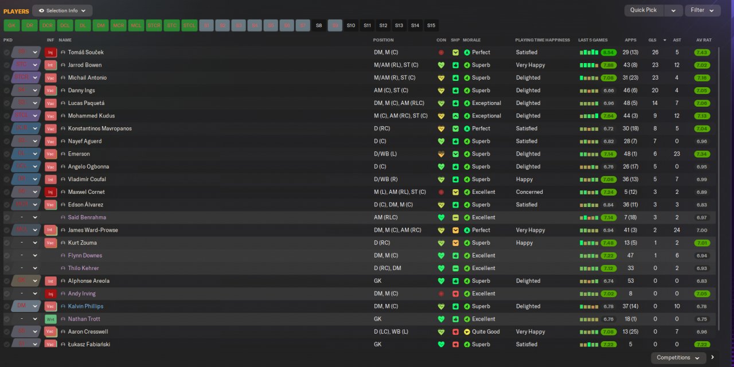The width and height of the screenshot is (734, 367).
Task: Open Mohammed Kudus's STCL position selector
Action: (x=26, y=116)
